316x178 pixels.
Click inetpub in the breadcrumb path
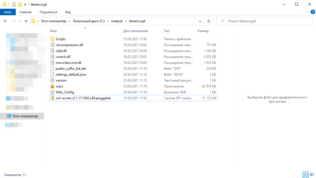point(117,21)
